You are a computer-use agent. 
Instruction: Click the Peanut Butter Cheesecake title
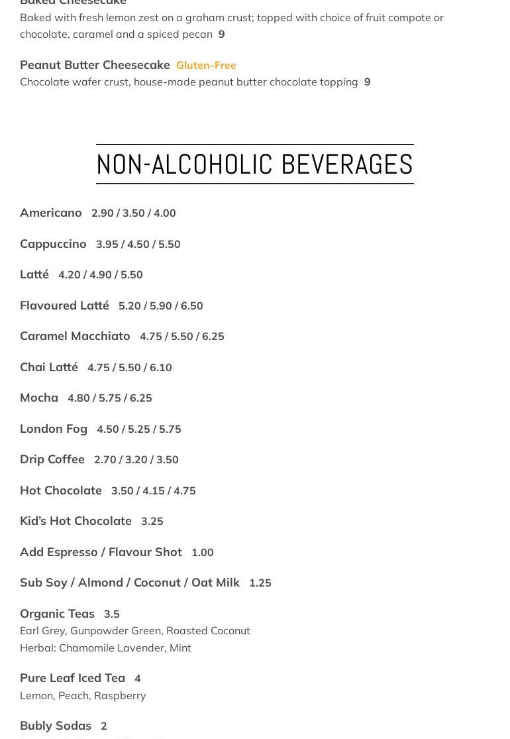(95, 65)
